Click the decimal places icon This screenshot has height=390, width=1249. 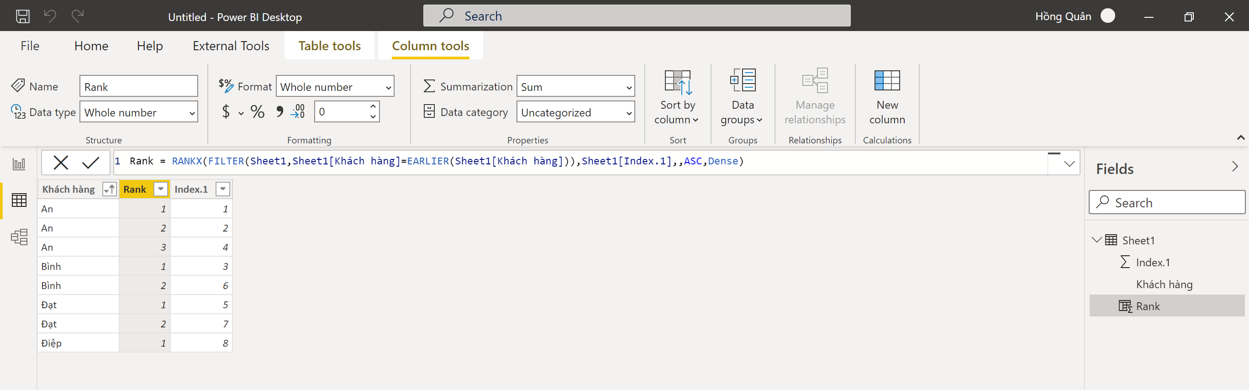point(298,112)
